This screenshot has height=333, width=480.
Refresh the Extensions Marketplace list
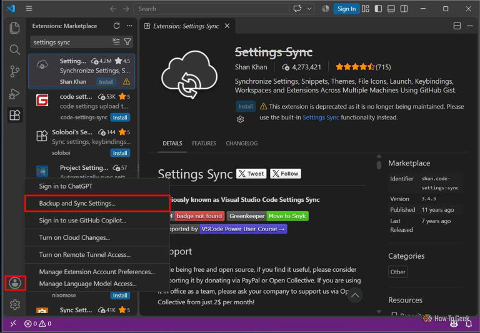(117, 26)
